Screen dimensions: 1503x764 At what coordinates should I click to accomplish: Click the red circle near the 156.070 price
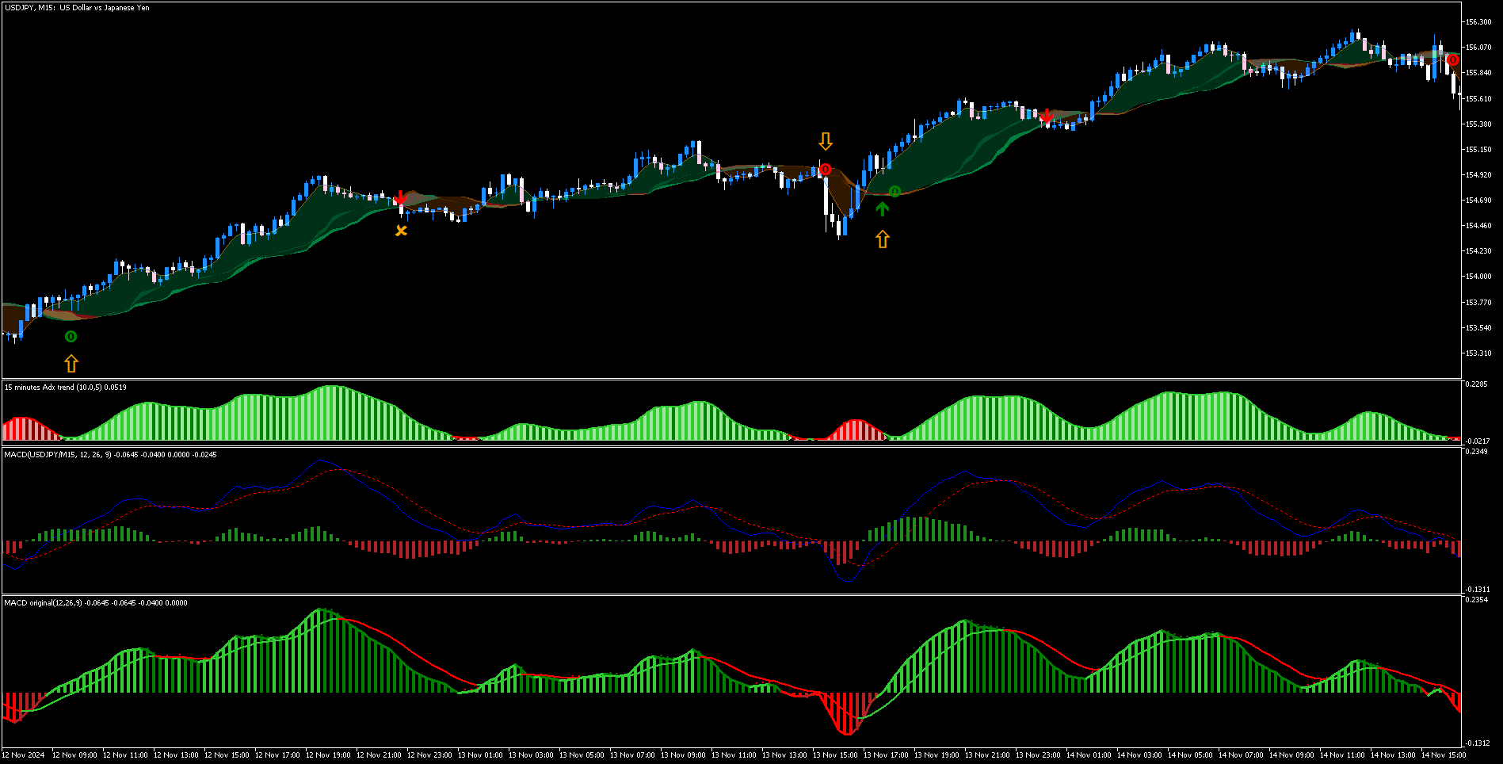(1452, 60)
